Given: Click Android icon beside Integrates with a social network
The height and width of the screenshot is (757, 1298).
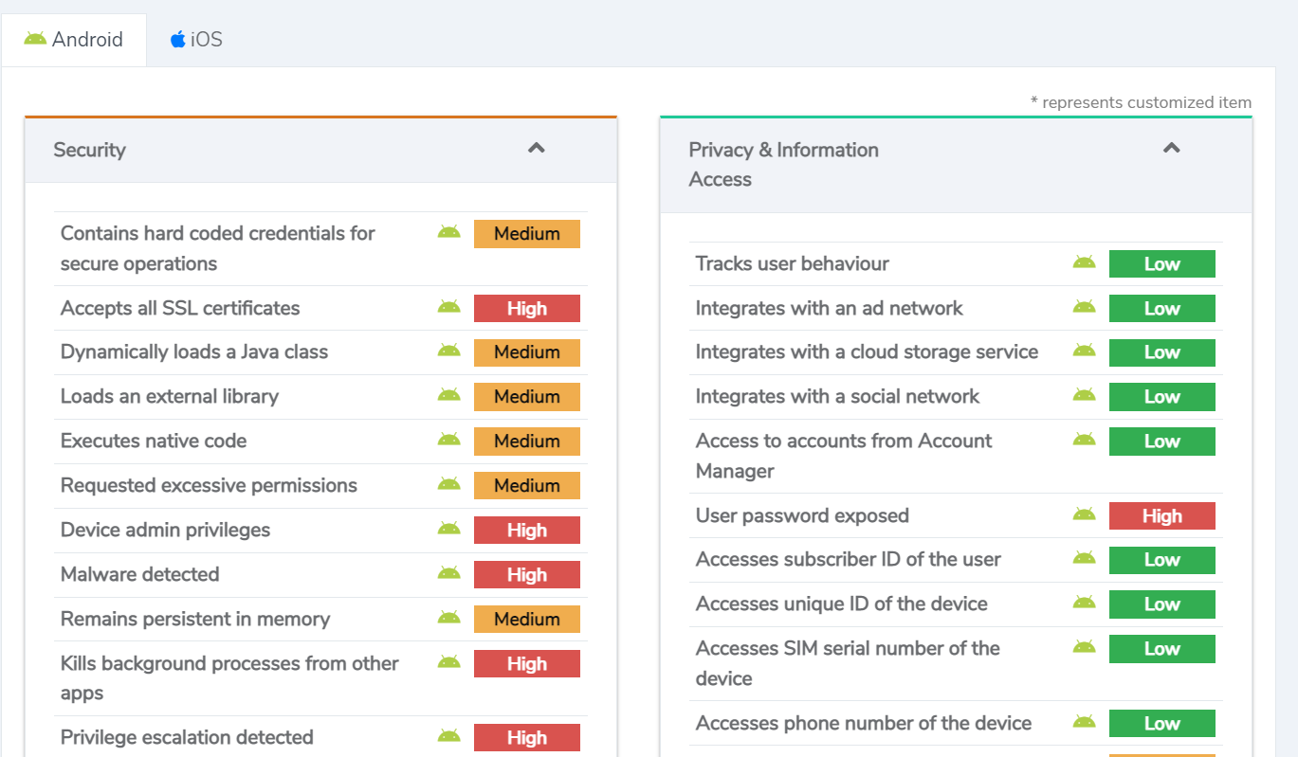Looking at the screenshot, I should click(x=1084, y=395).
